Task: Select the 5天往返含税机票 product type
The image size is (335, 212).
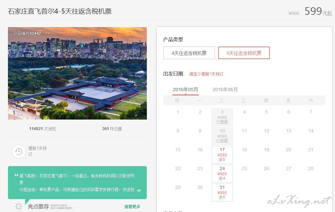Action: click(x=244, y=53)
